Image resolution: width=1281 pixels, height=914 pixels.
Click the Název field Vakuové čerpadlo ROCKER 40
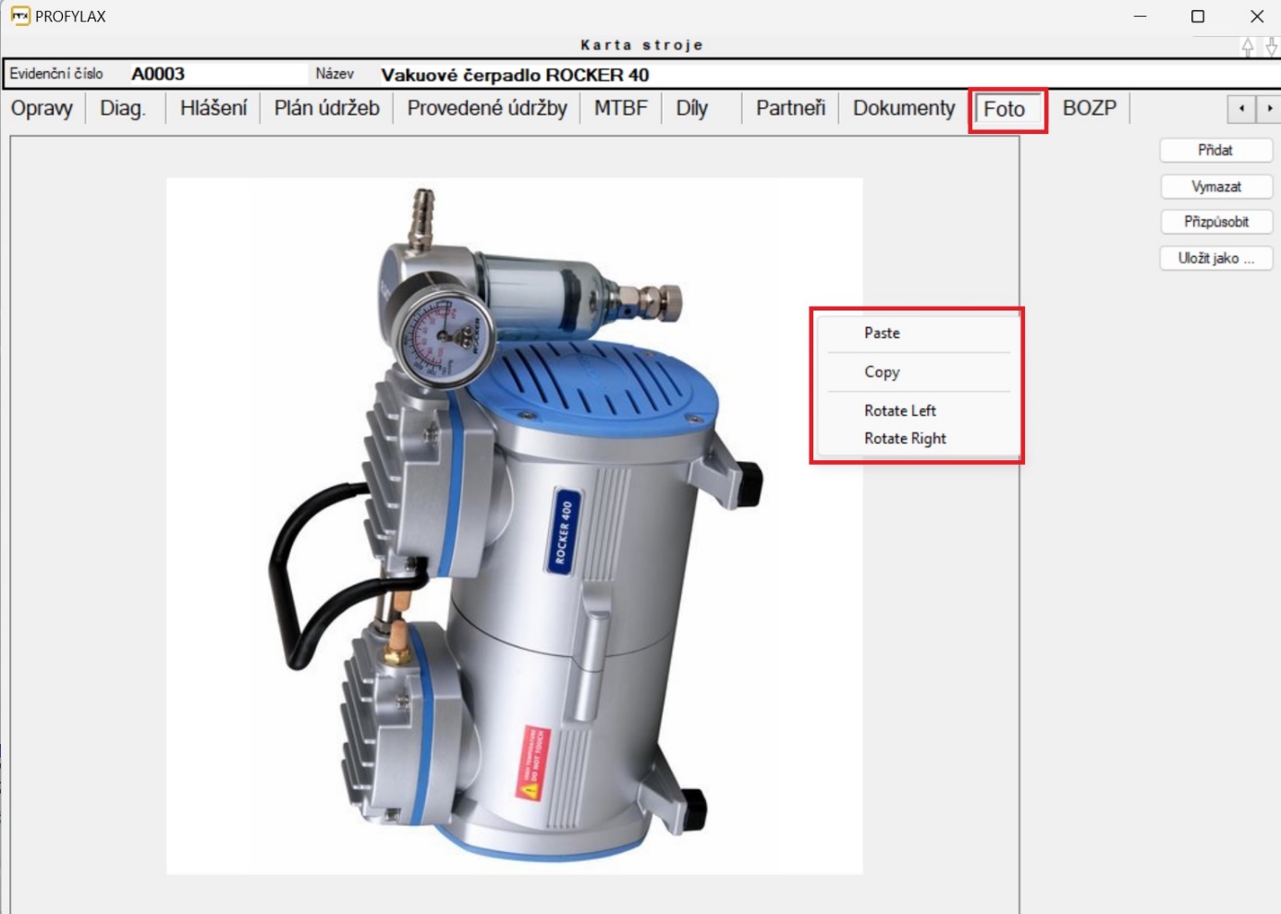[827, 75]
